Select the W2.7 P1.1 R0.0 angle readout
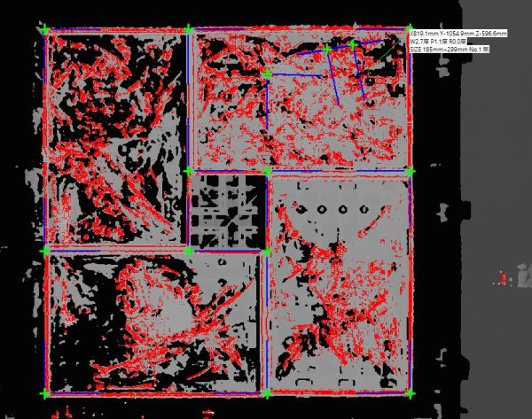The image size is (532, 419). pyautogui.click(x=436, y=41)
